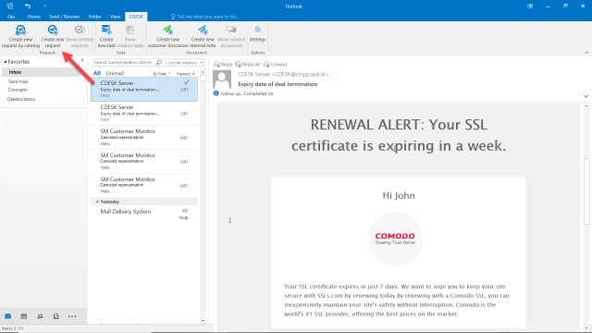The height and width of the screenshot is (333, 592).
Task: Click Create new task icon
Action: click(x=106, y=30)
